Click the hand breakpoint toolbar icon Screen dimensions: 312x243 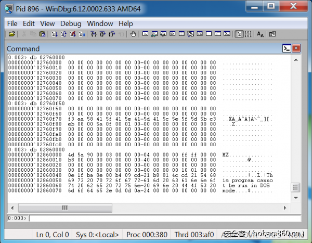133,34
